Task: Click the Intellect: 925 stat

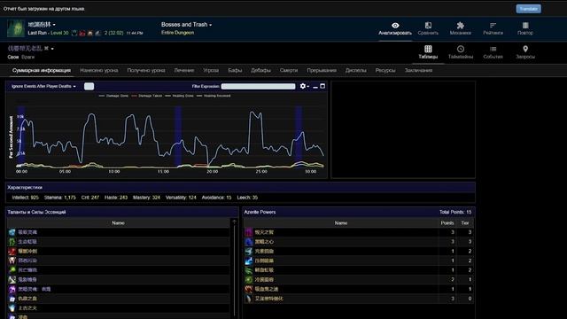Action: click(x=26, y=198)
